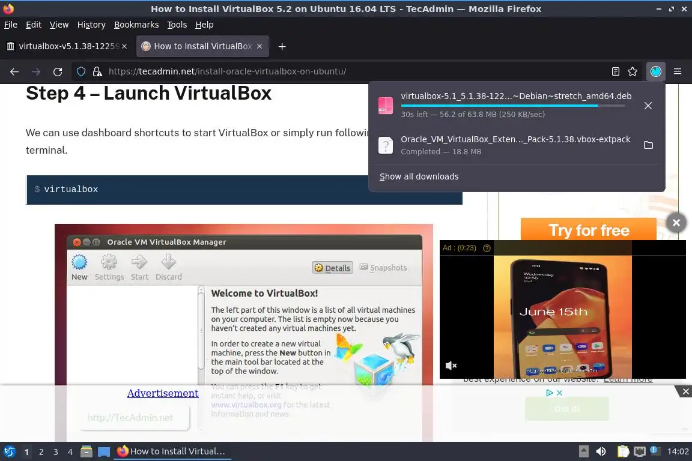Screen dimensions: 692x461
Task: Close the floating video ad
Action: click(676, 223)
